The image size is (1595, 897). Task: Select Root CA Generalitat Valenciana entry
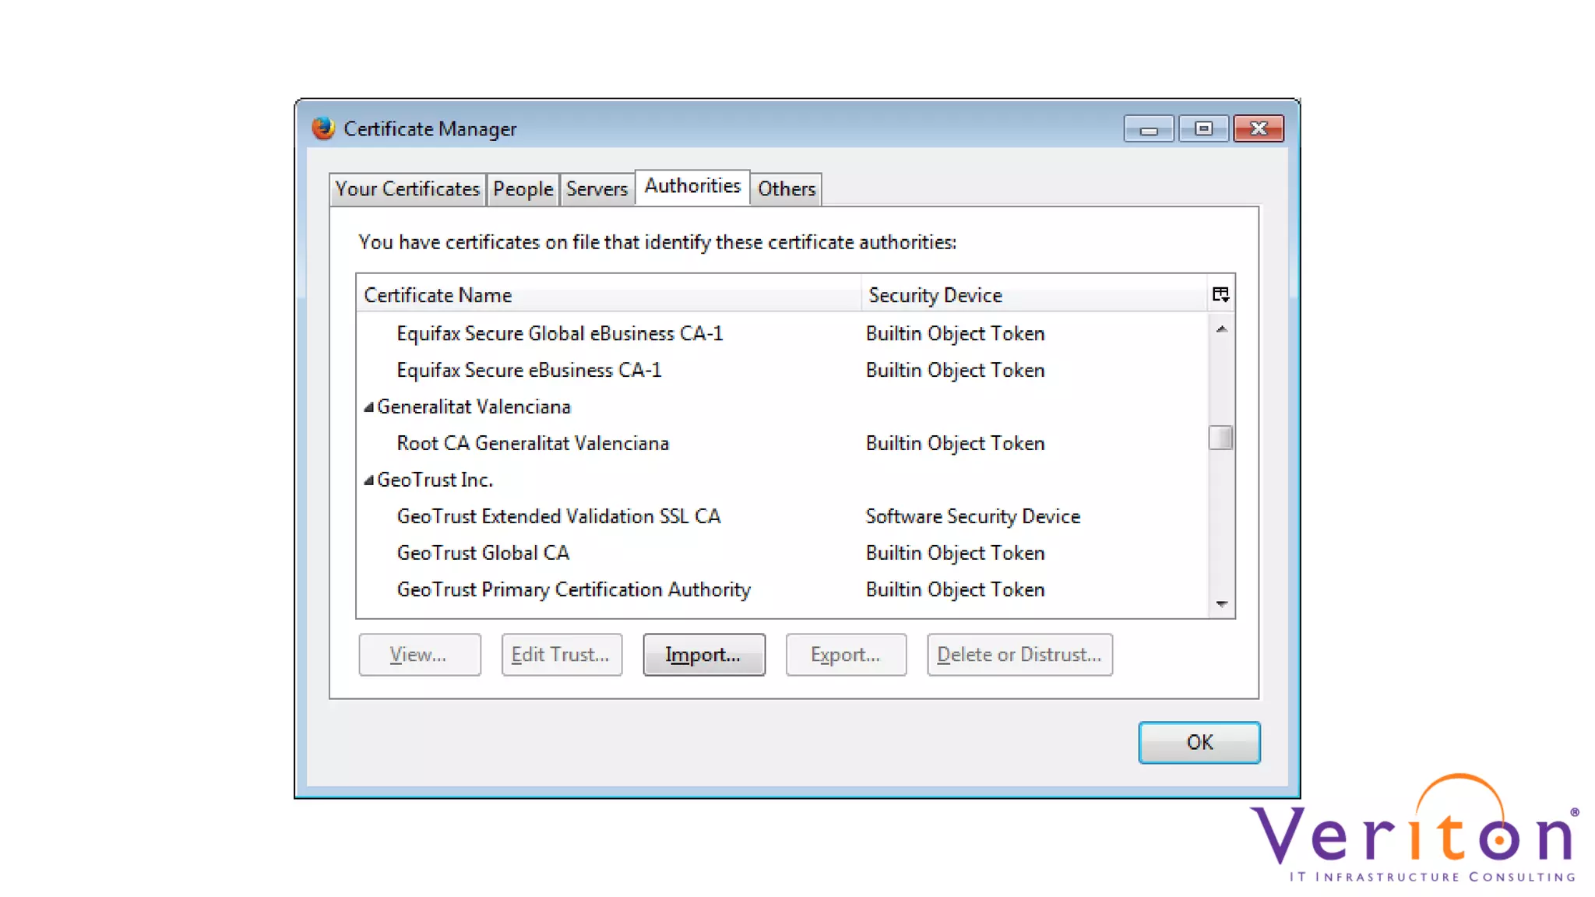tap(533, 443)
